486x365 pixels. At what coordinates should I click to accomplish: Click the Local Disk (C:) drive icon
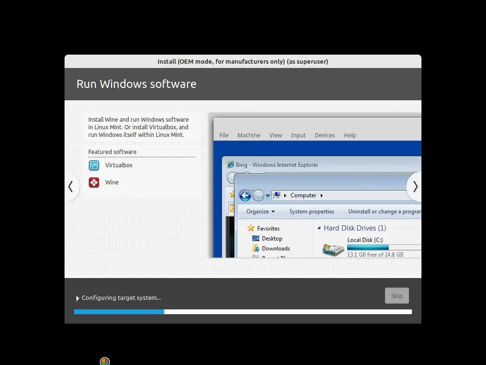pyautogui.click(x=333, y=250)
